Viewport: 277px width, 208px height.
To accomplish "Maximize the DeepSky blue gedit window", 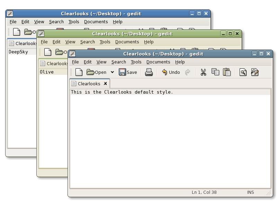I will tap(199, 14).
